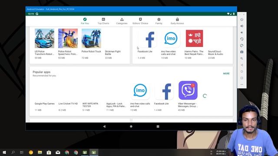Screen dimensions: 278x156
Task: Open the Early Access tab
Action: [177, 21]
